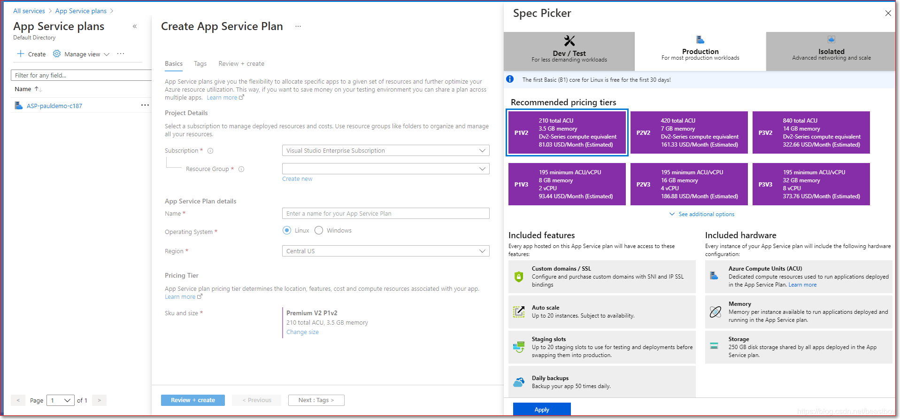
Task: Click the Apply button
Action: [542, 409]
